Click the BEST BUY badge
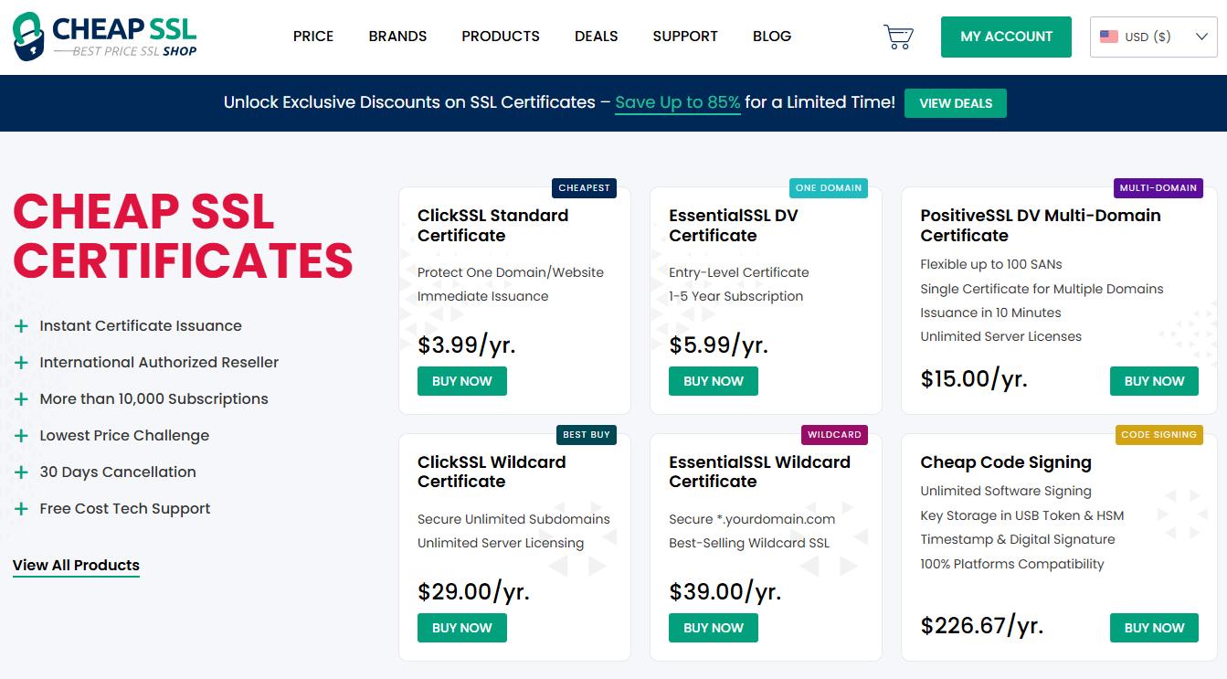This screenshot has height=679, width=1227. click(x=587, y=435)
